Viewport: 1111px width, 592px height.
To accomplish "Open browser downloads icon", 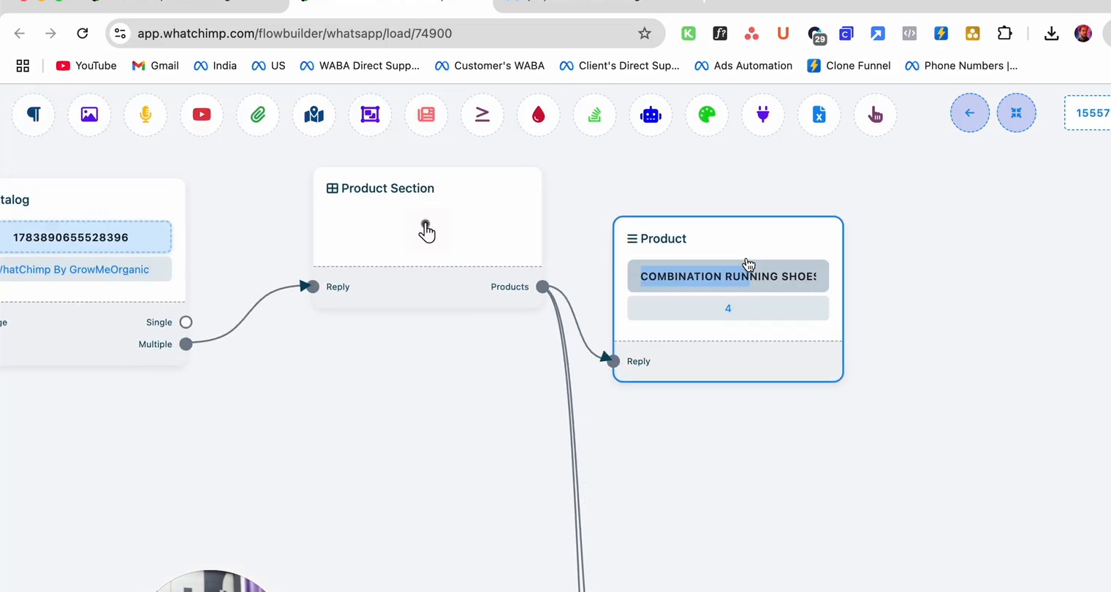I will [x=1051, y=34].
